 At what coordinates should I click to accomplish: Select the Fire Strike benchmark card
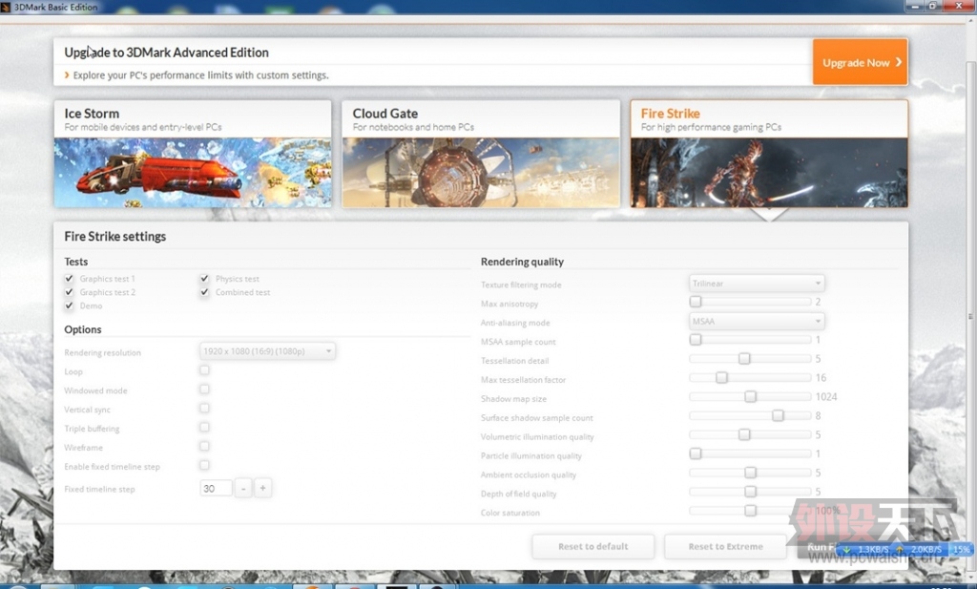click(769, 154)
